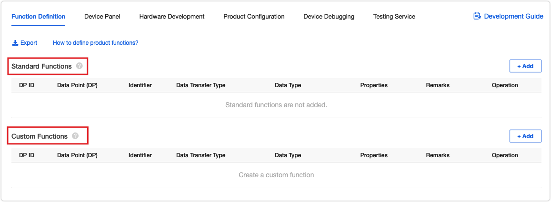Screen dimensions: 551x202
Task: Click the Development Guide document icon
Action: [477, 16]
